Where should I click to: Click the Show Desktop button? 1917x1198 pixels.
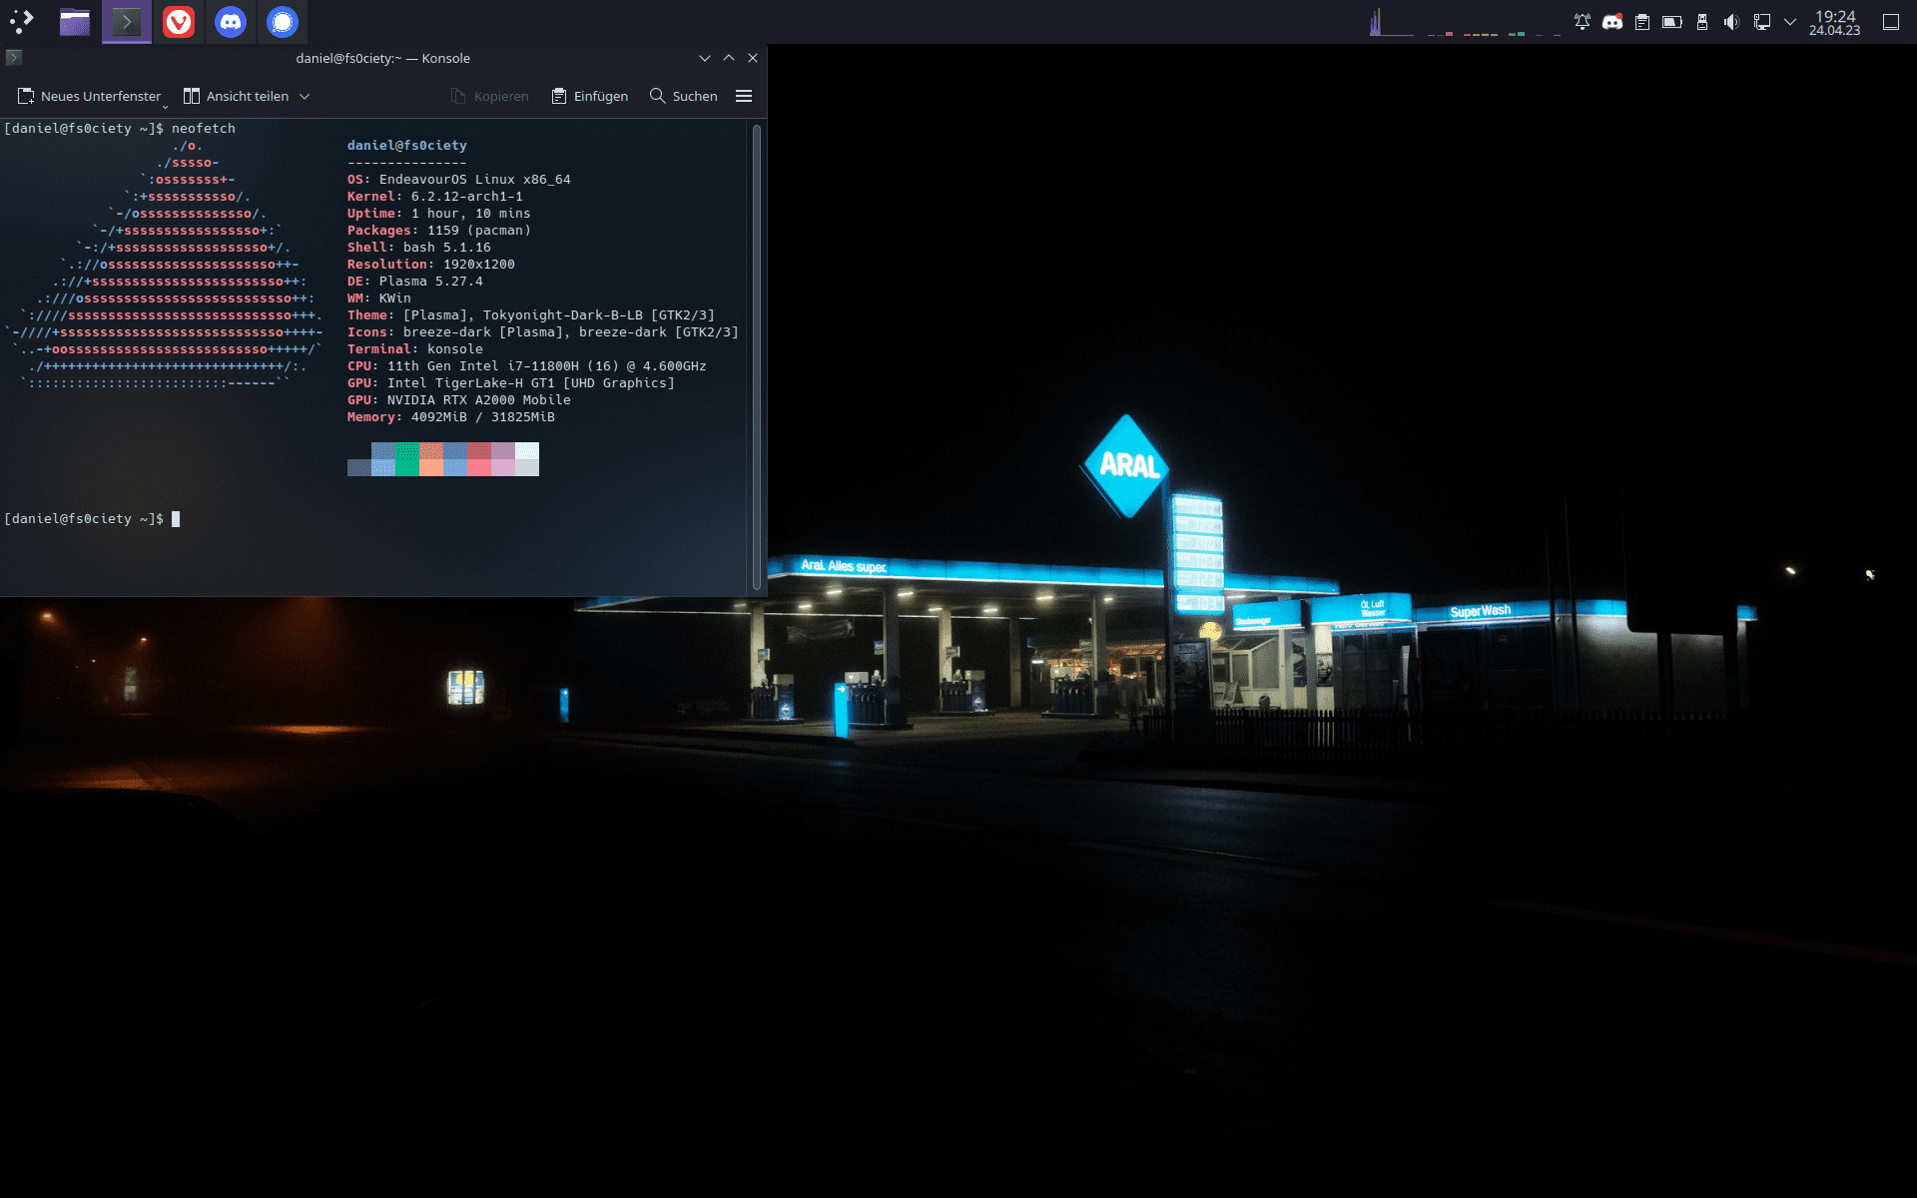(x=1891, y=22)
